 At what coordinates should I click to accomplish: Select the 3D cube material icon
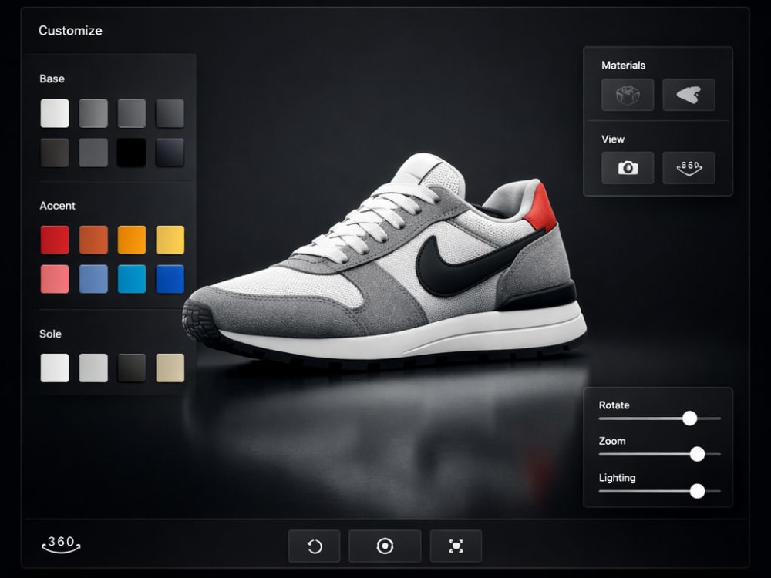(628, 95)
